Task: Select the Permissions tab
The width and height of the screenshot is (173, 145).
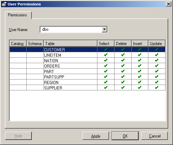Action: pos(17,15)
